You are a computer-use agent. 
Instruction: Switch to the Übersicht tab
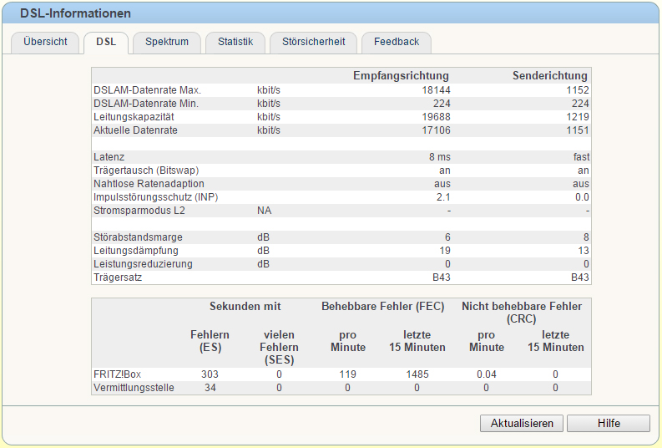[x=45, y=43]
